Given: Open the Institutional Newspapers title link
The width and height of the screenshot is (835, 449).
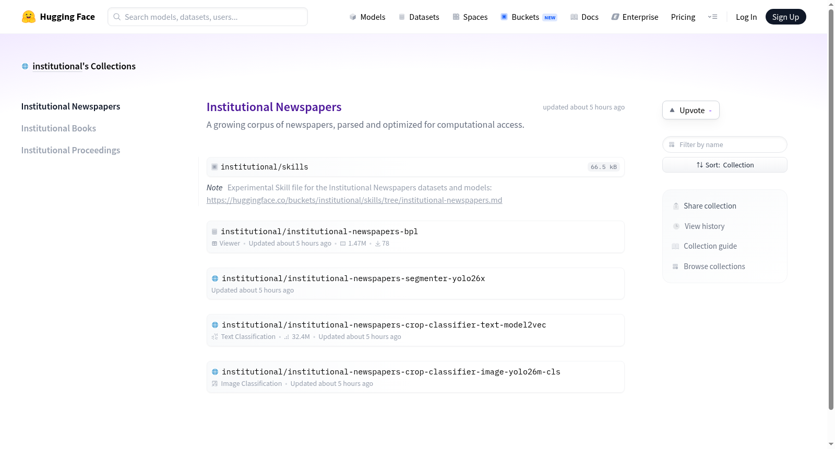Looking at the screenshot, I should click(274, 107).
